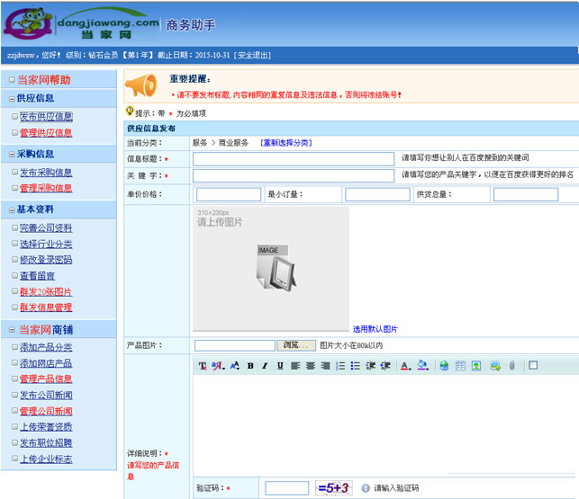Open the font size dropdown in editor
Viewport: 579px width, 499px height.
pos(235,366)
